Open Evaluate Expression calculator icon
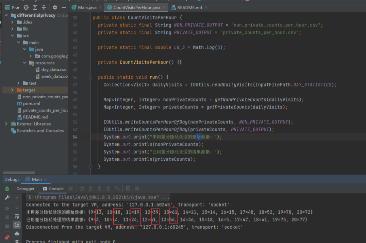This screenshot has height=243, width=366. tap(128, 188)
